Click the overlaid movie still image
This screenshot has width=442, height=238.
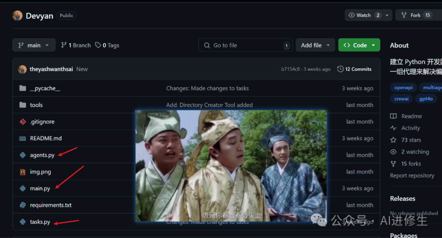tap(231, 166)
